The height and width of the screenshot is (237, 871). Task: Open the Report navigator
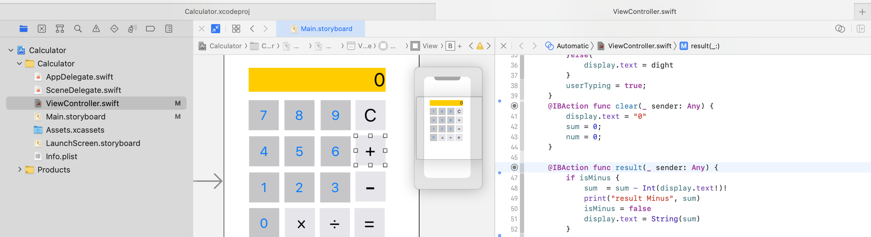coord(169,29)
